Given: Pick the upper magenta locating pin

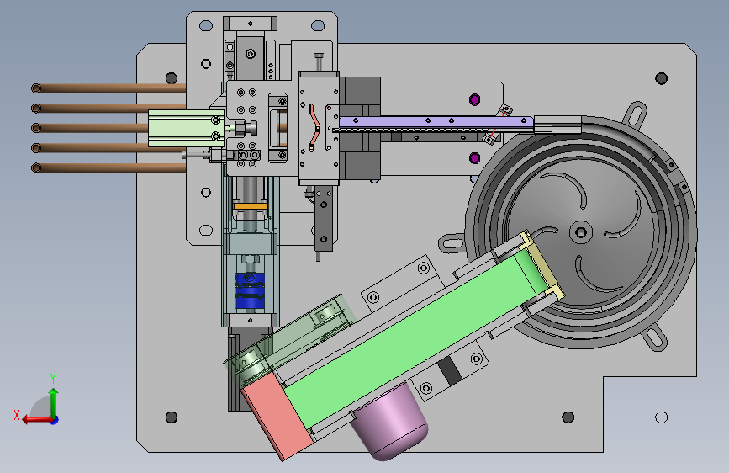Looking at the screenshot, I should click(x=474, y=99).
